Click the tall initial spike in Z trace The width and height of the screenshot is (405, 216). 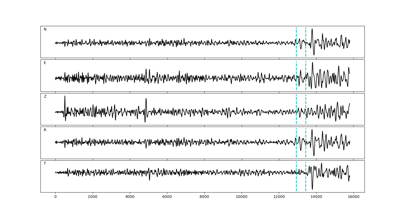tap(65, 96)
